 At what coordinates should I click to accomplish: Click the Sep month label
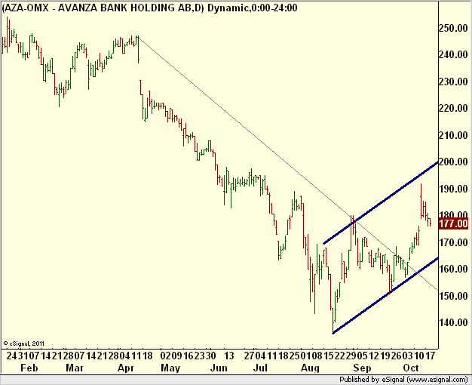click(x=362, y=368)
